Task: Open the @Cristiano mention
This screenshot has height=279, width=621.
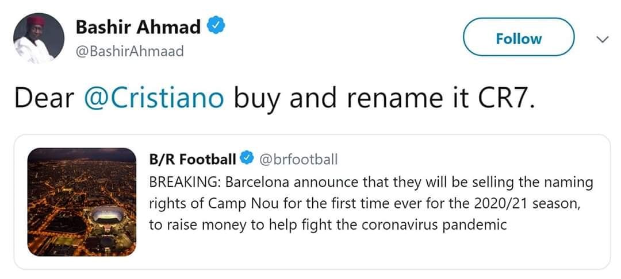Action: point(154,98)
